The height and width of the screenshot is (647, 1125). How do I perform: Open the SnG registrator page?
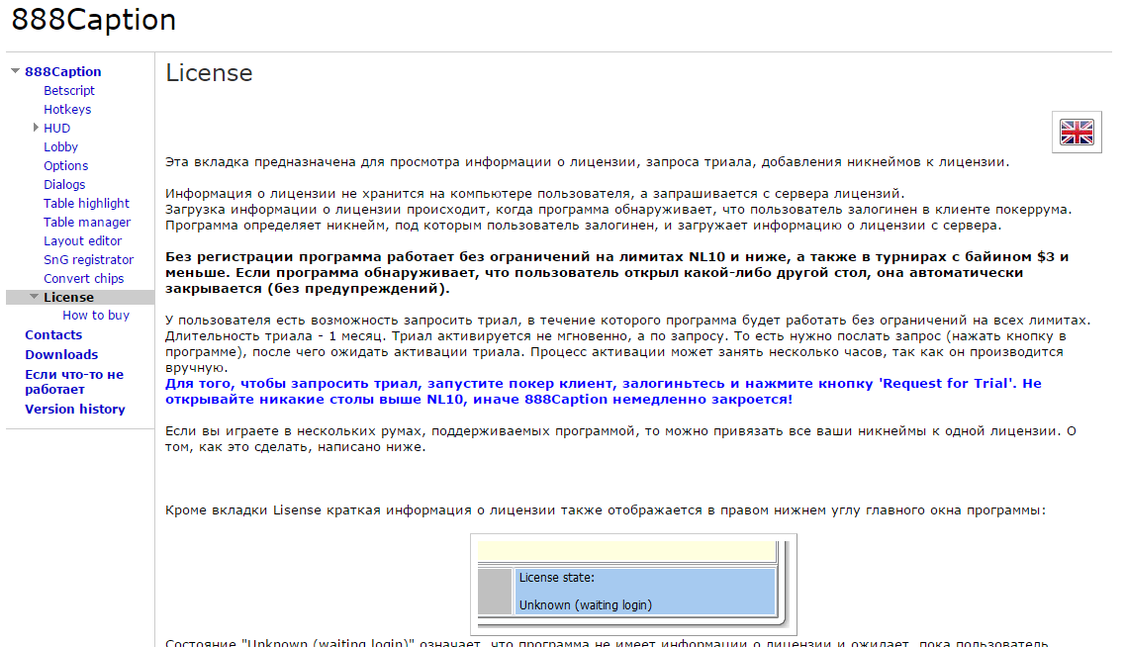(x=88, y=259)
